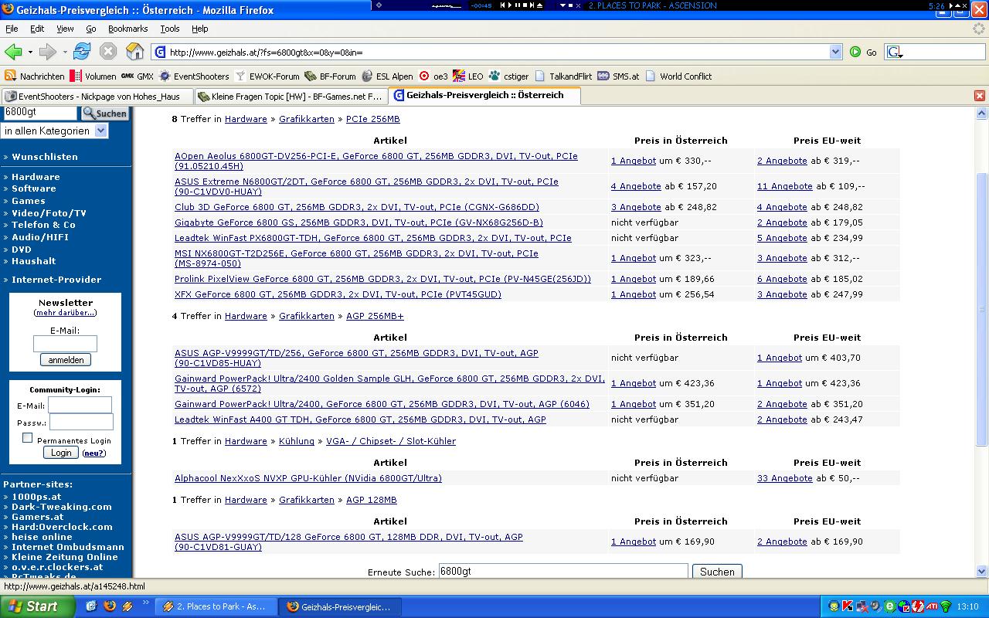989x618 pixels.
Task: Close the current tab with red X
Action: 979,96
